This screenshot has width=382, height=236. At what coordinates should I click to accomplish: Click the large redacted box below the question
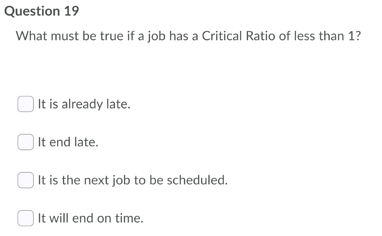pos(116,65)
